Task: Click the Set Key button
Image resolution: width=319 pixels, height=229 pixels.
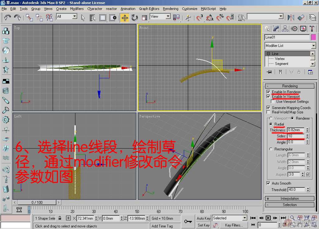Action: coord(203,225)
